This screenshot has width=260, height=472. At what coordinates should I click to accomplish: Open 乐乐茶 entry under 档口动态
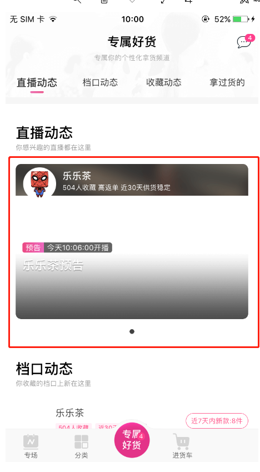(x=69, y=413)
